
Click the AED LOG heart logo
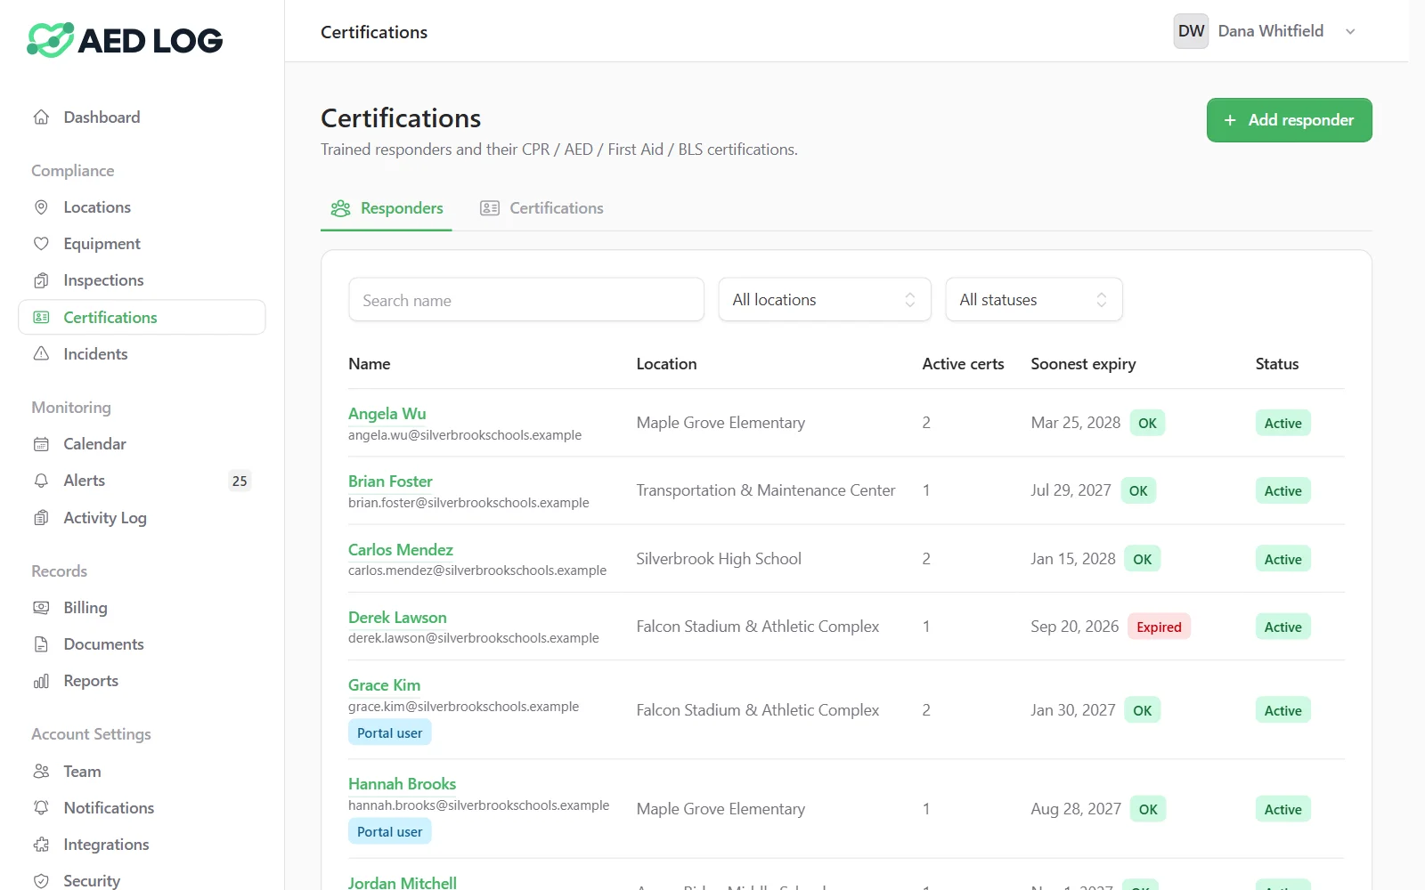(50, 40)
